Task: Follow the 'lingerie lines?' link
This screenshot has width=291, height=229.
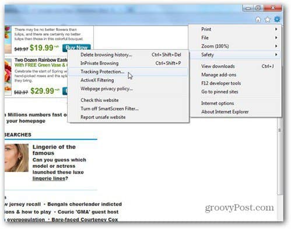Action: 50,178
